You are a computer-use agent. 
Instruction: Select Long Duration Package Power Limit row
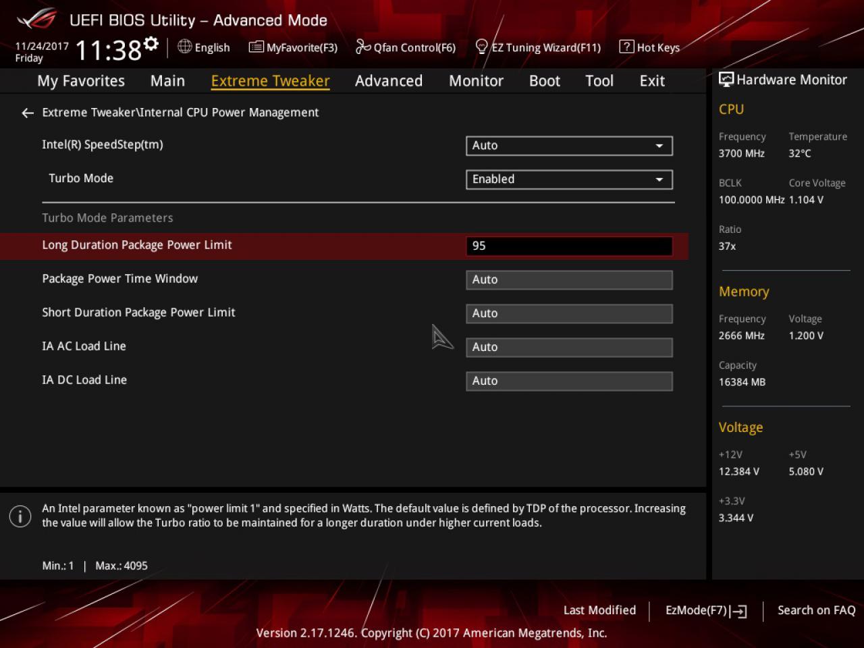(x=344, y=246)
